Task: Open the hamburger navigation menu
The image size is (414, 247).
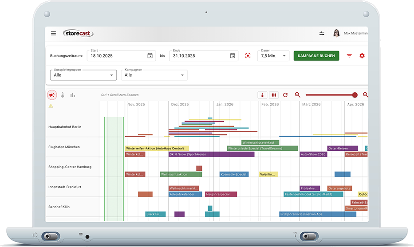Action: (x=53, y=33)
